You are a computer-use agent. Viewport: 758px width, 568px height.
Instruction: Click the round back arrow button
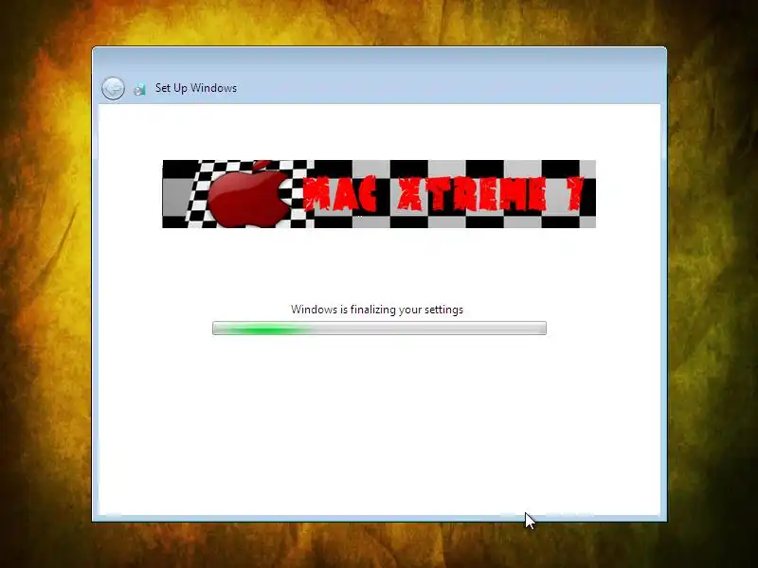tap(113, 88)
